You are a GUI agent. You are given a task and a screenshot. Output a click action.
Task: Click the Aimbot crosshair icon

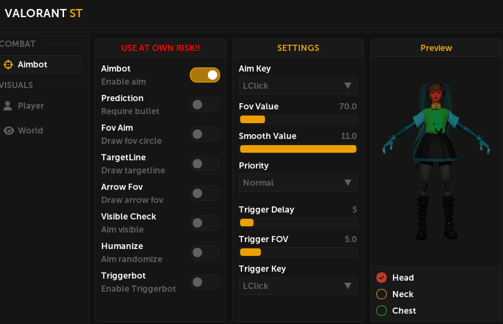pos(8,65)
